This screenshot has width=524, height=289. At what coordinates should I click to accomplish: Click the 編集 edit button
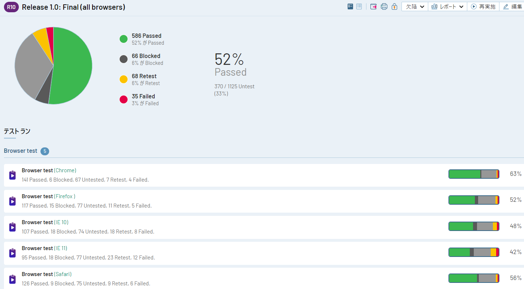(x=512, y=6)
